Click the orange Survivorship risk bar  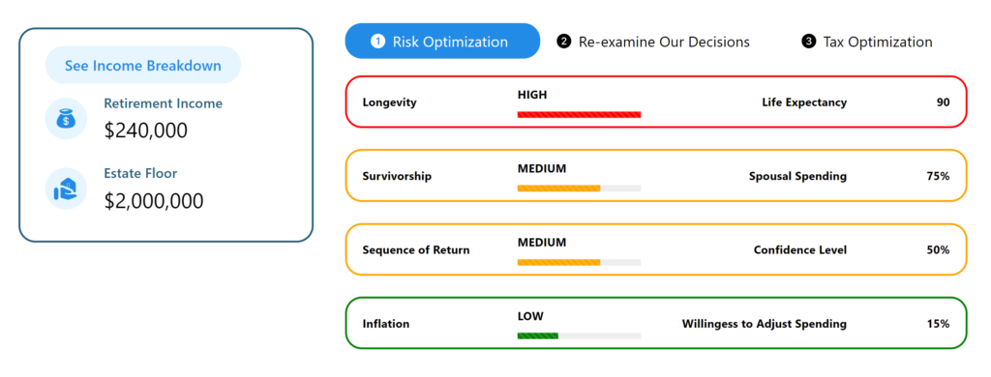(x=579, y=188)
